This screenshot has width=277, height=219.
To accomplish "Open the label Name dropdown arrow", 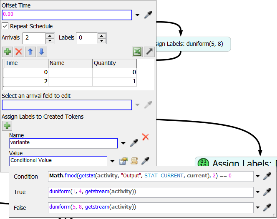I will point(123,143).
